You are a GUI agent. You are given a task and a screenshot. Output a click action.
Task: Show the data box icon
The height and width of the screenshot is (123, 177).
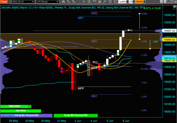pos(89,2)
